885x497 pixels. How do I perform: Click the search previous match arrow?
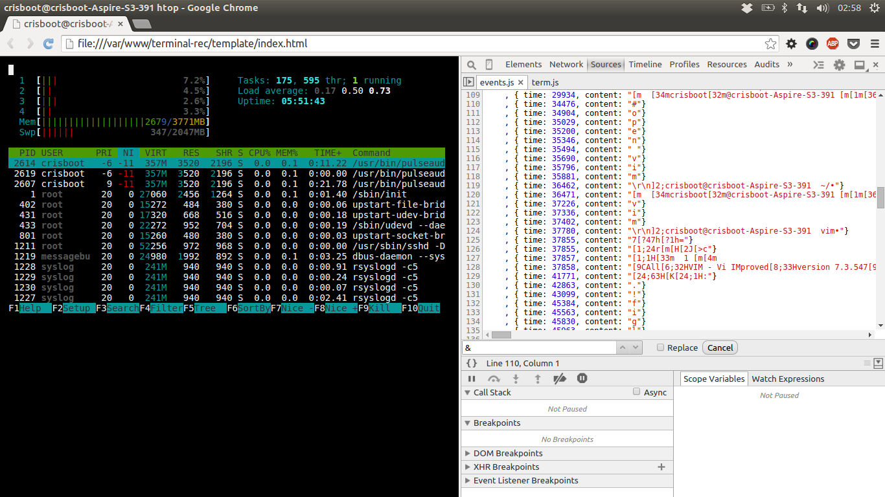[622, 348]
